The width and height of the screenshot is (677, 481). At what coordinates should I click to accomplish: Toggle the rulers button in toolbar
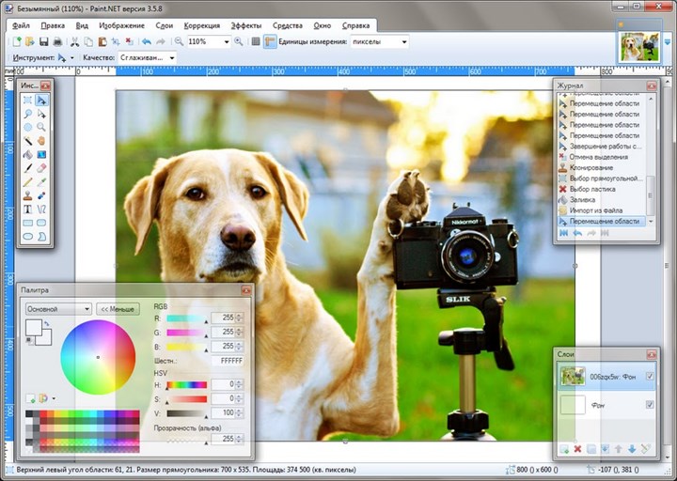coord(270,41)
